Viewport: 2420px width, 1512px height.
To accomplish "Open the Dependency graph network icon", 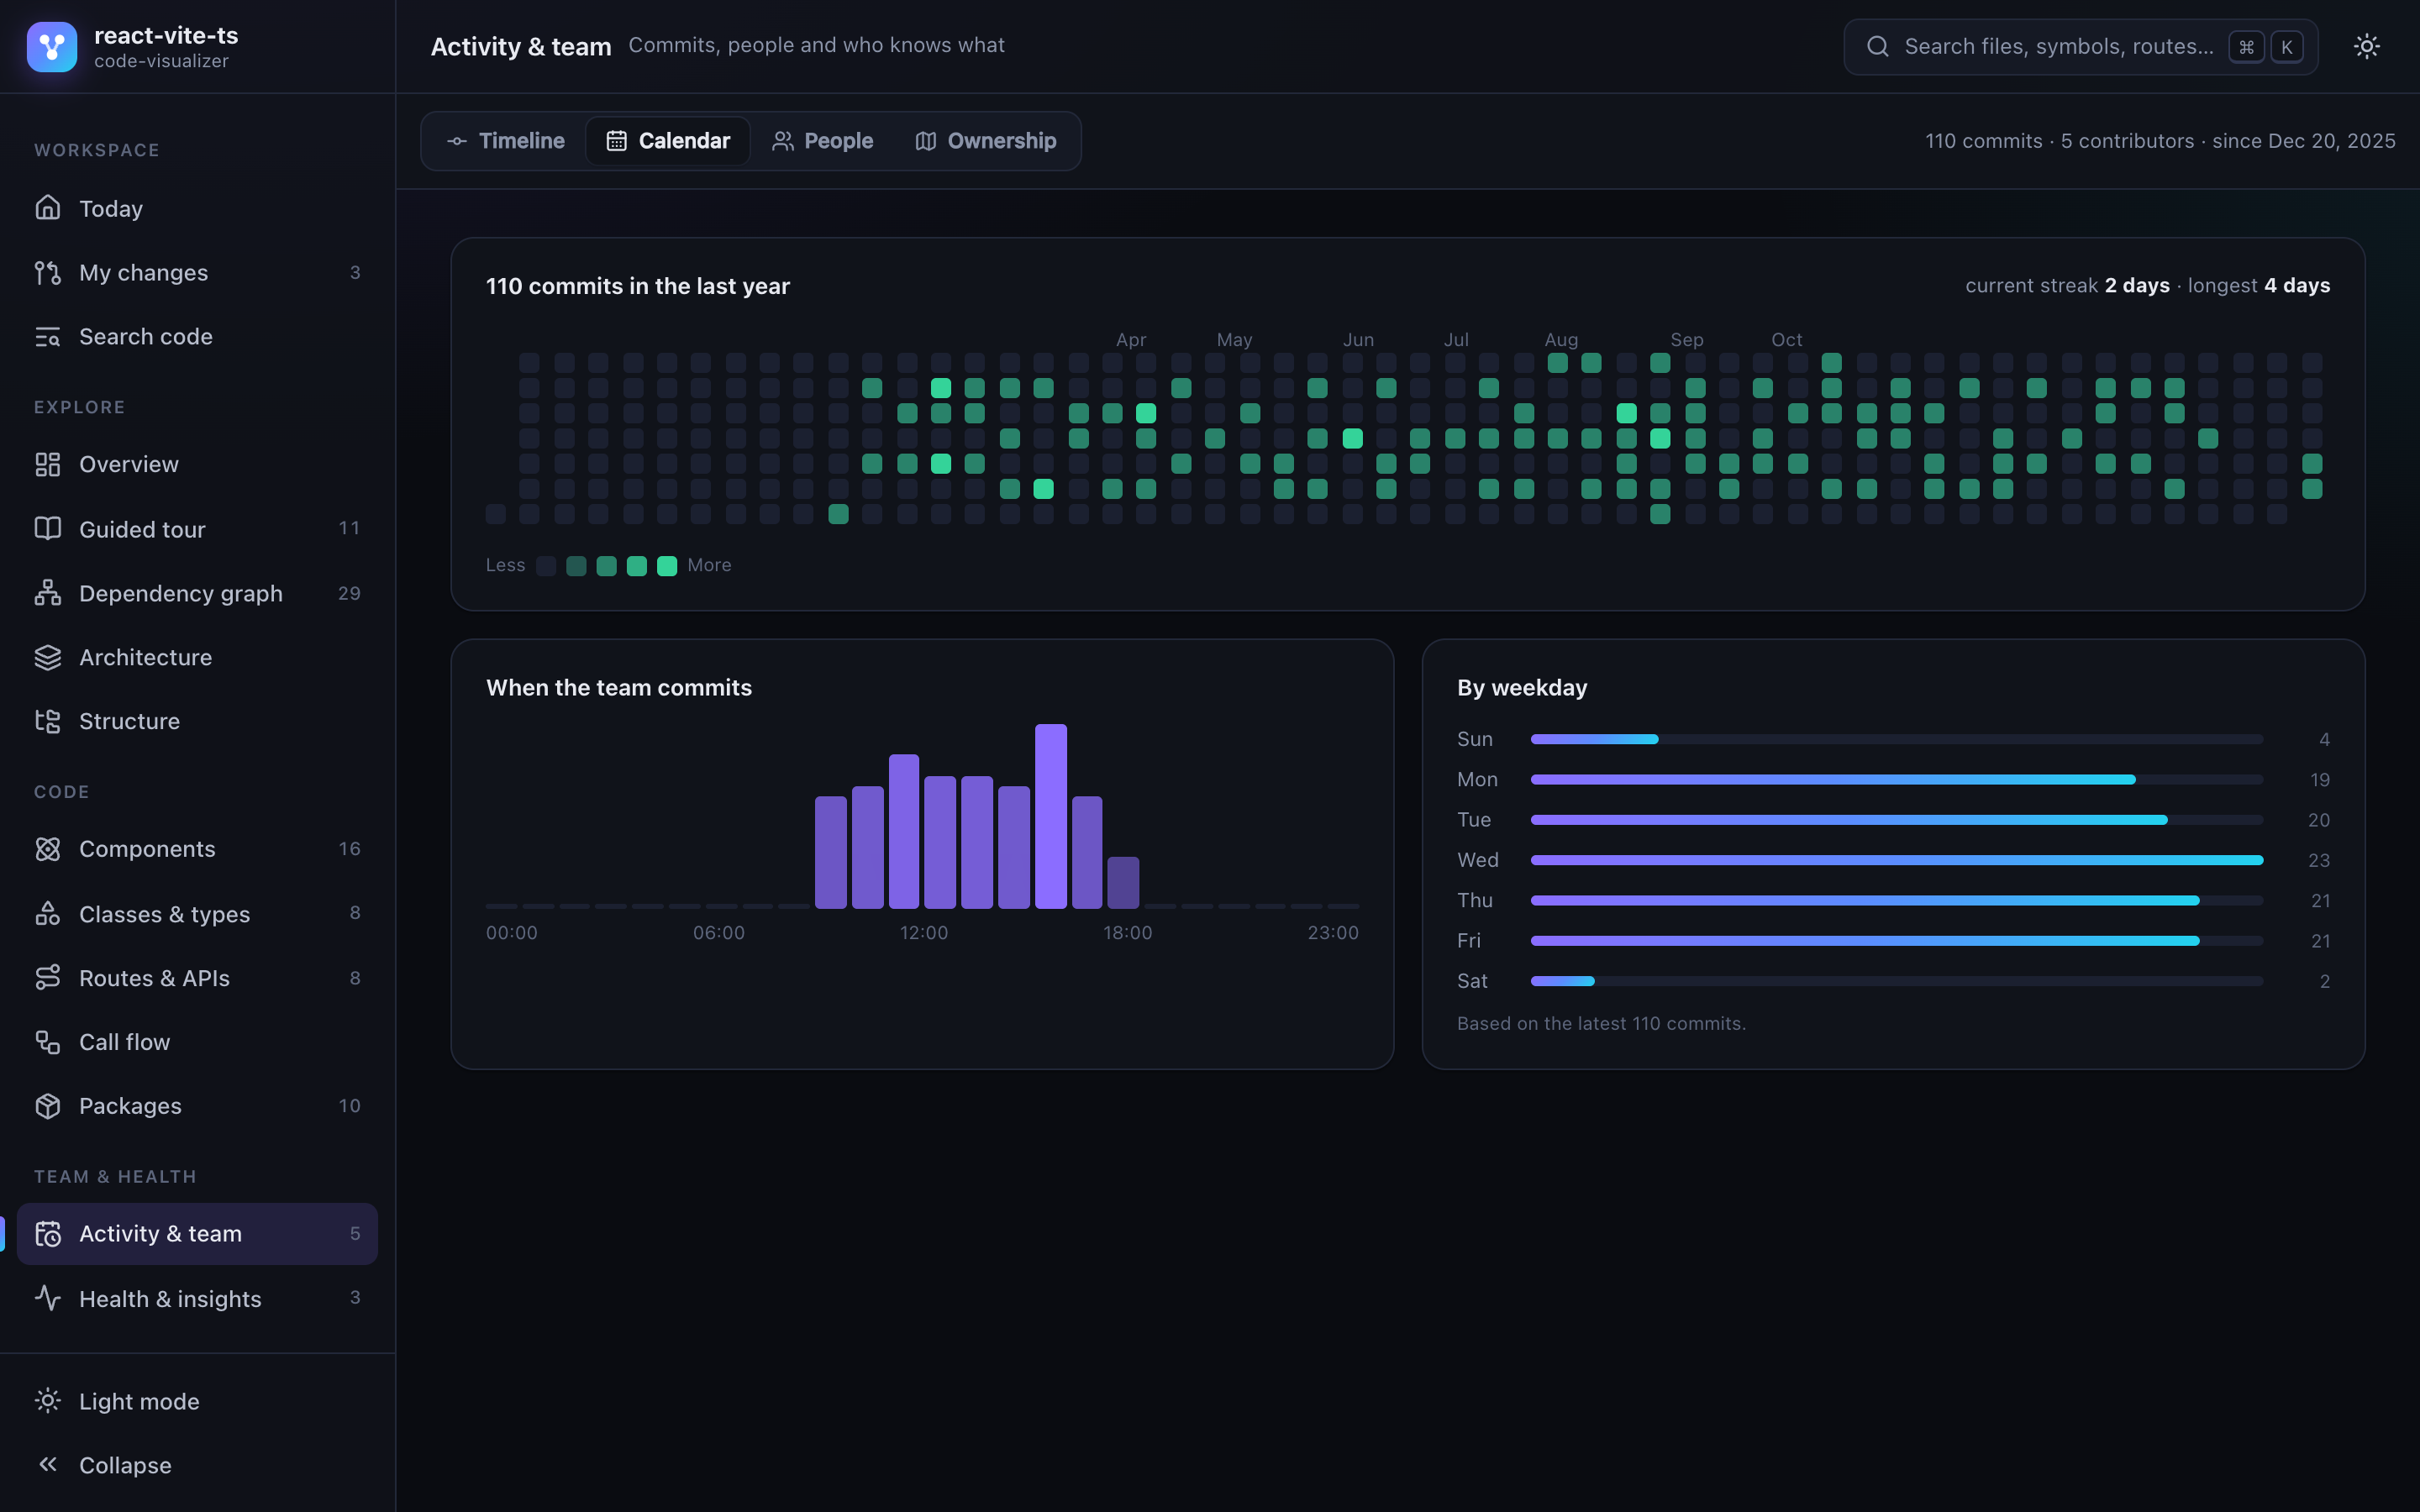I will tap(48, 593).
